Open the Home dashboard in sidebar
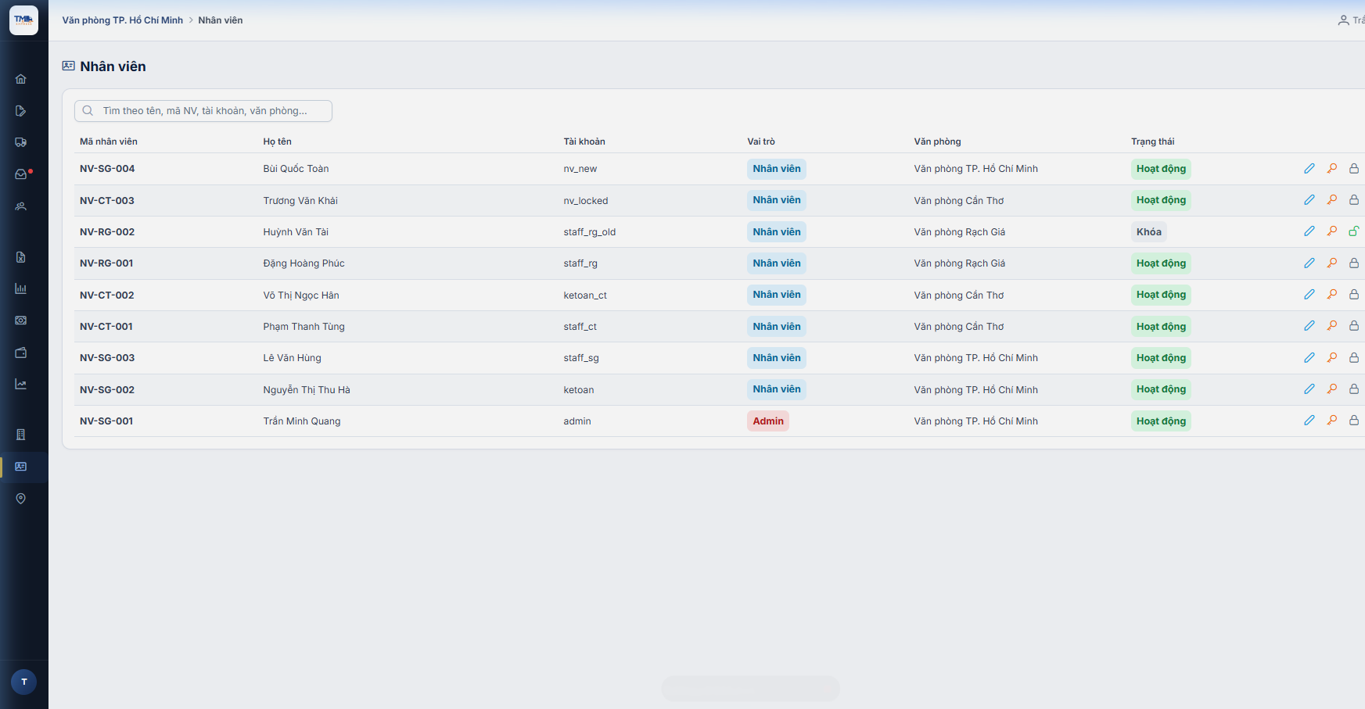Screen dimensions: 1365x709 click(x=21, y=79)
